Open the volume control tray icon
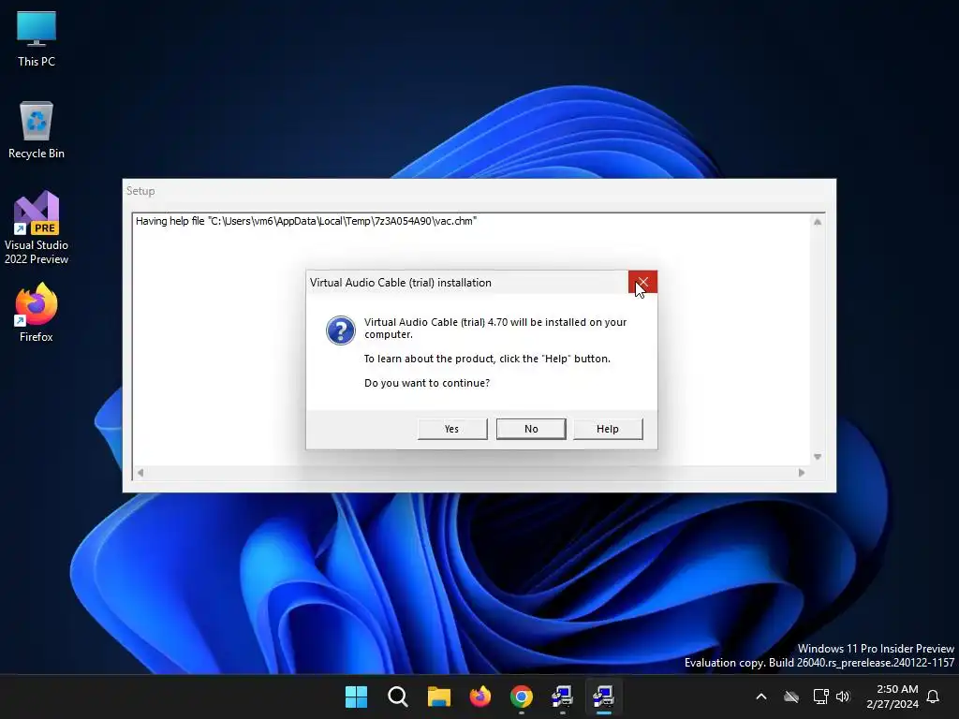959x719 pixels. pyautogui.click(x=843, y=697)
